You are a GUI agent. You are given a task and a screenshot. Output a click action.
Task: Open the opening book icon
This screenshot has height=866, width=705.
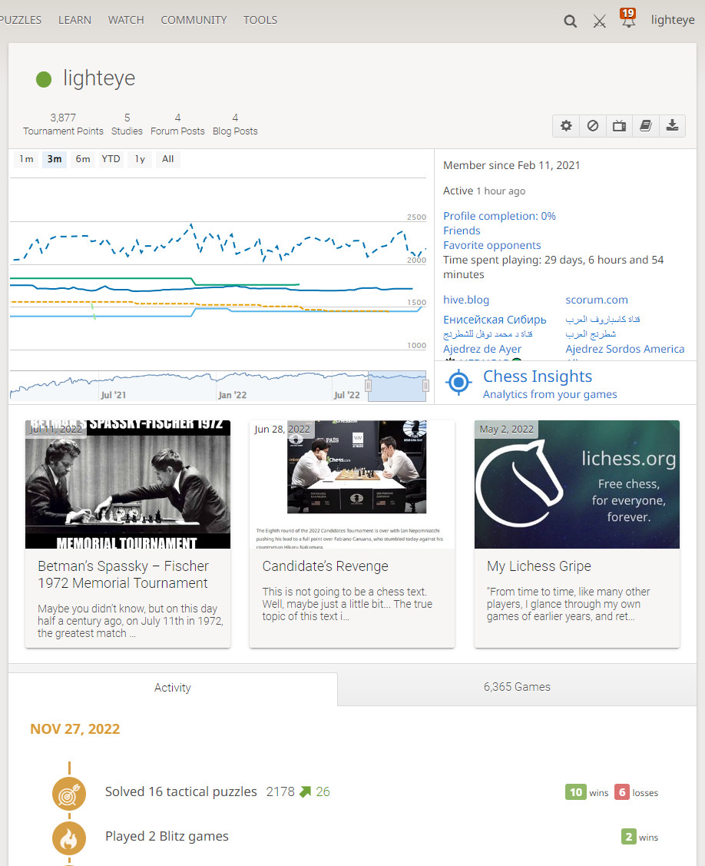[645, 126]
